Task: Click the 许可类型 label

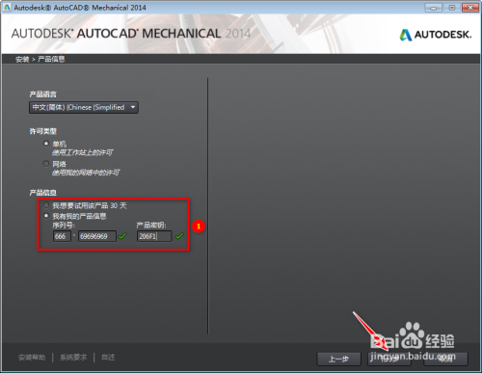Action: (42, 131)
